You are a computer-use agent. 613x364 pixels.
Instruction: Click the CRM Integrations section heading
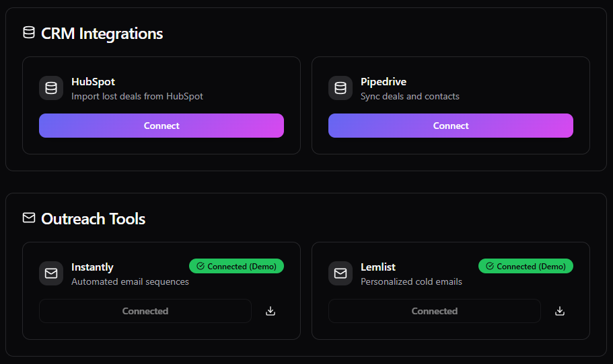coord(102,34)
